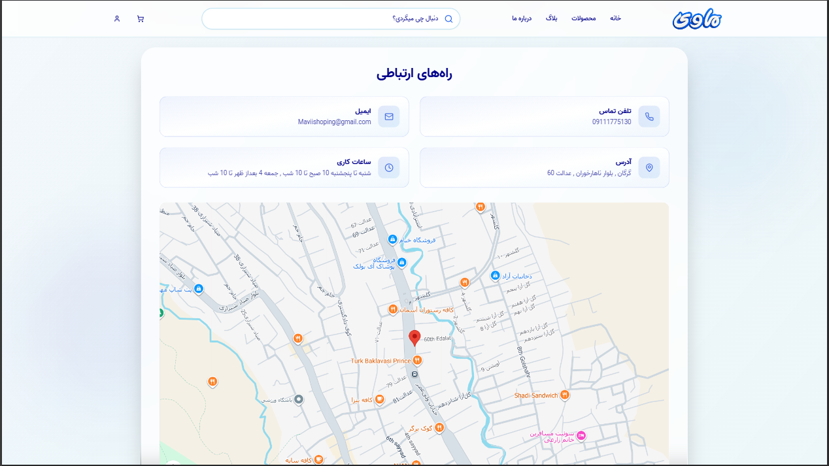The image size is (829, 466).
Task: Click the phone icon in تلفن تماس card
Action: click(649, 116)
